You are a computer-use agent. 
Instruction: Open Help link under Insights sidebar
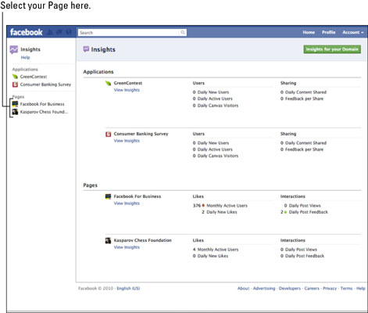(25, 57)
